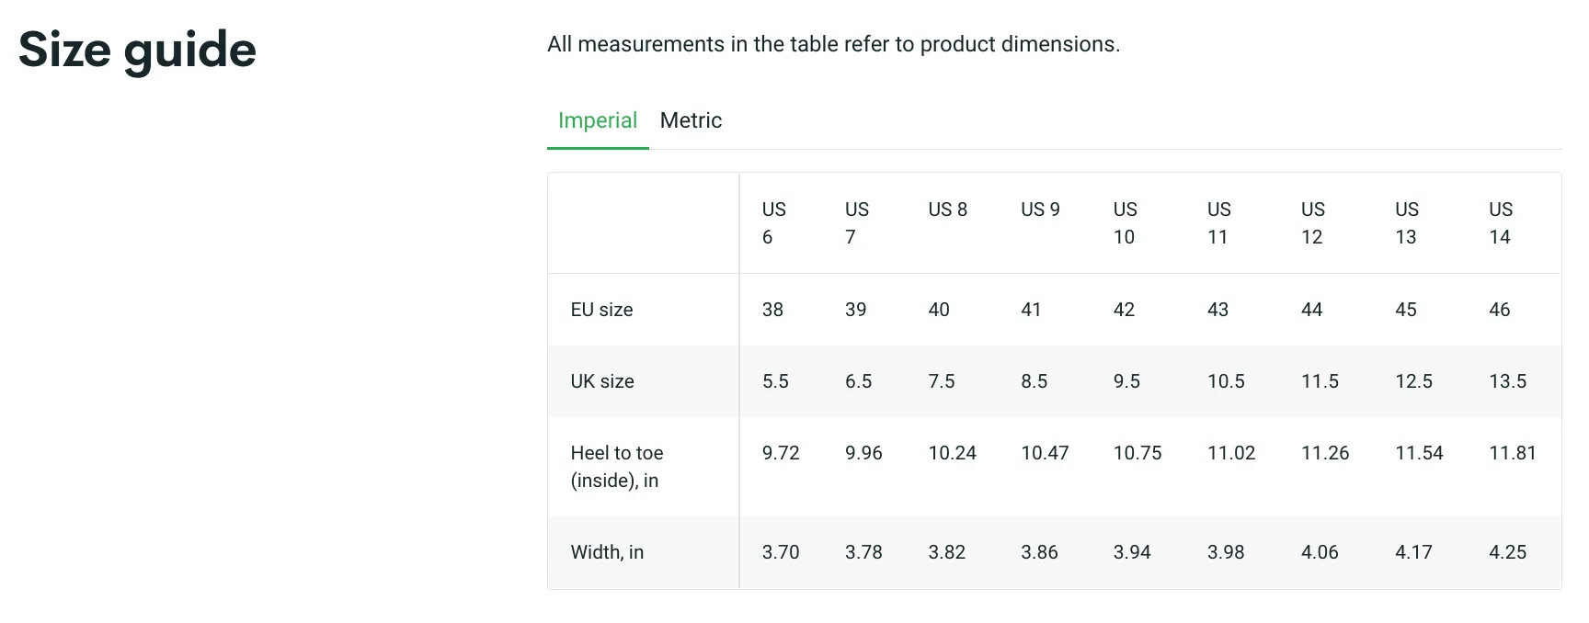The width and height of the screenshot is (1589, 623).
Task: Click the Size guide heading
Action: pyautogui.click(x=137, y=50)
